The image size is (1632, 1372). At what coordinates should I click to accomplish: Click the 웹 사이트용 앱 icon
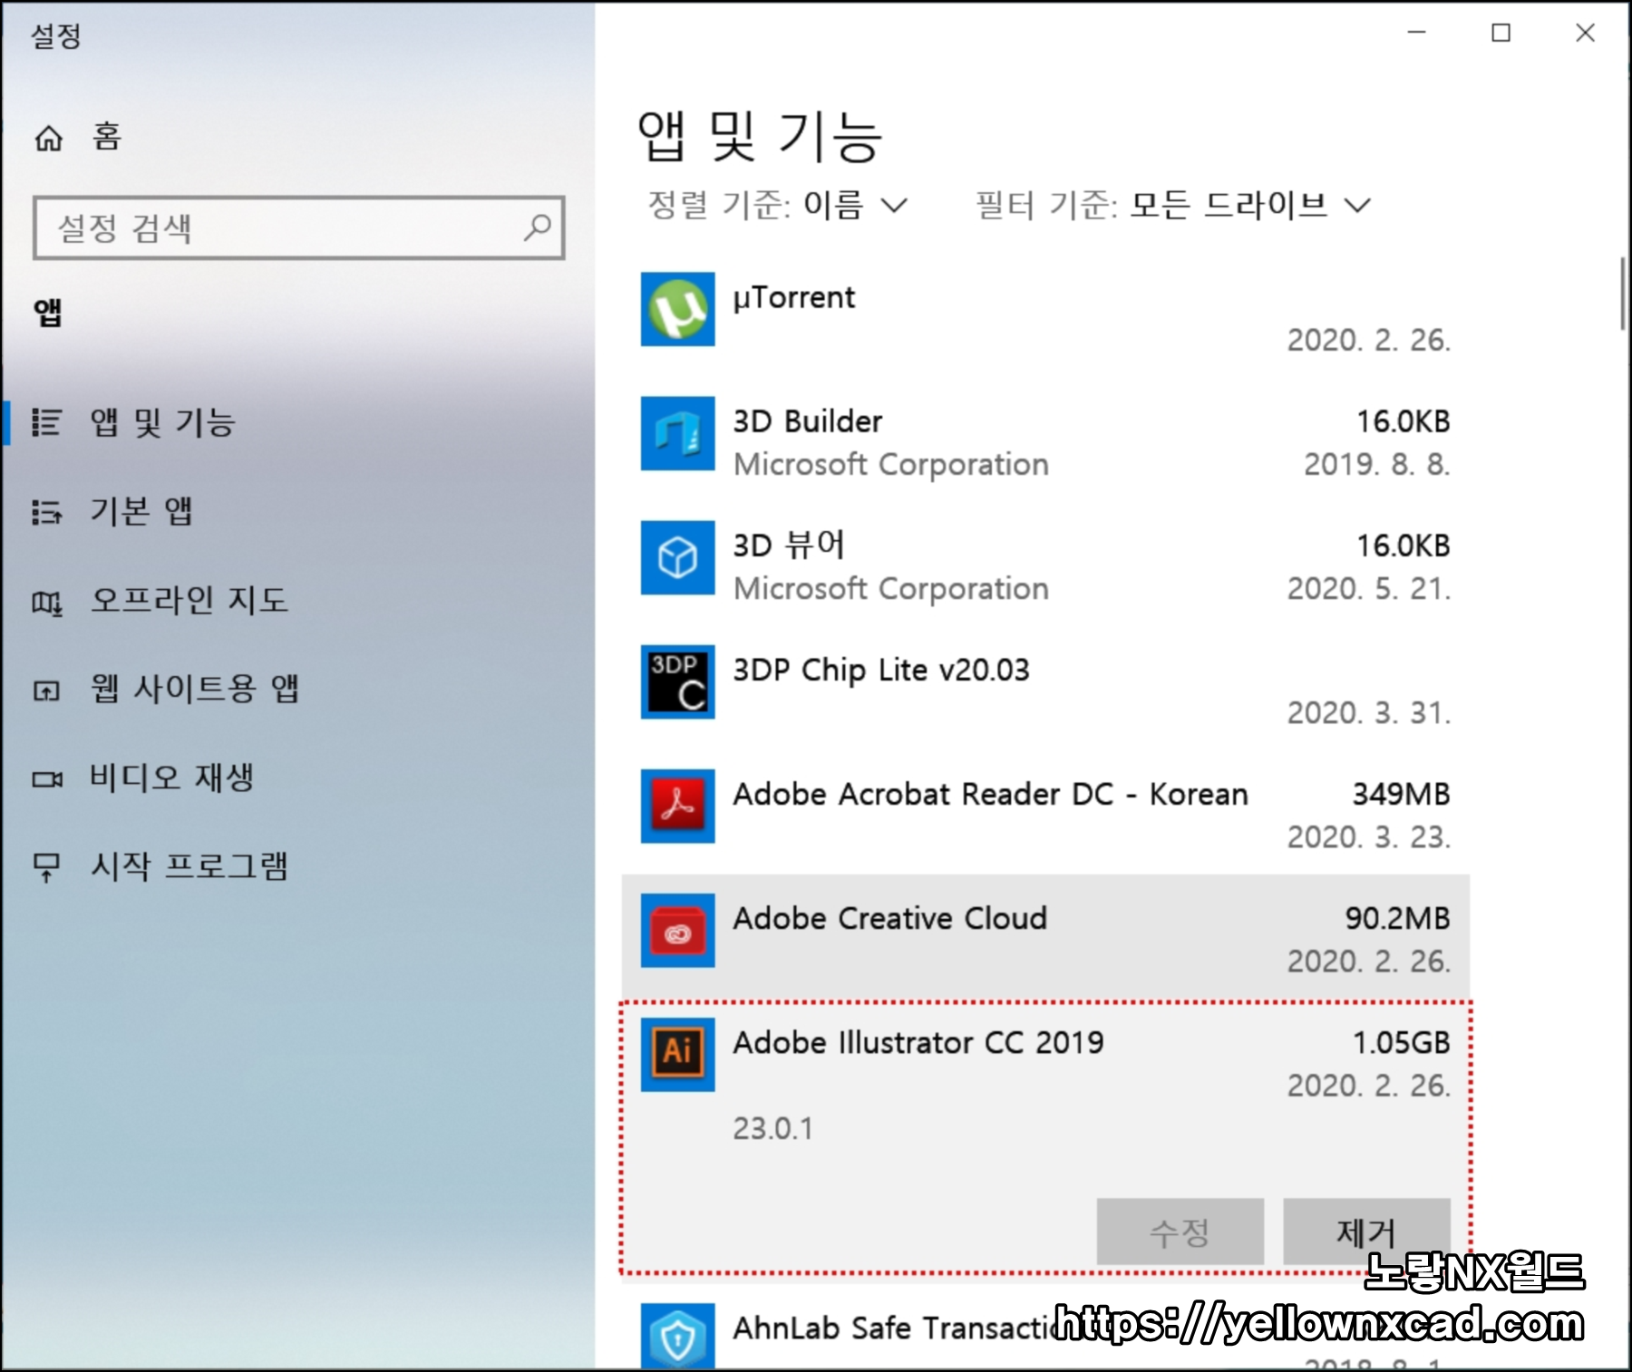(x=47, y=691)
